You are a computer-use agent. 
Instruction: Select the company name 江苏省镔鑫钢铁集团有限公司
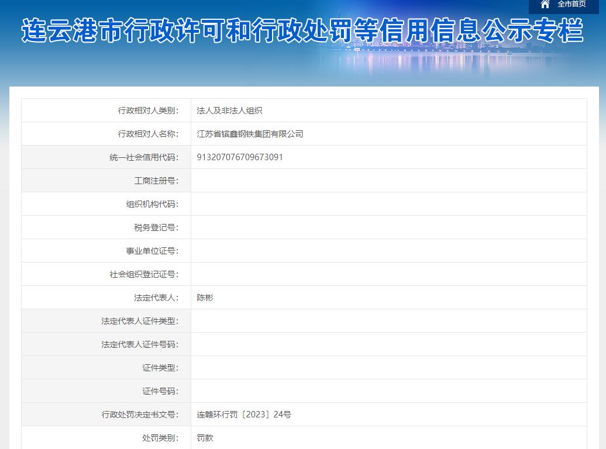pos(248,133)
